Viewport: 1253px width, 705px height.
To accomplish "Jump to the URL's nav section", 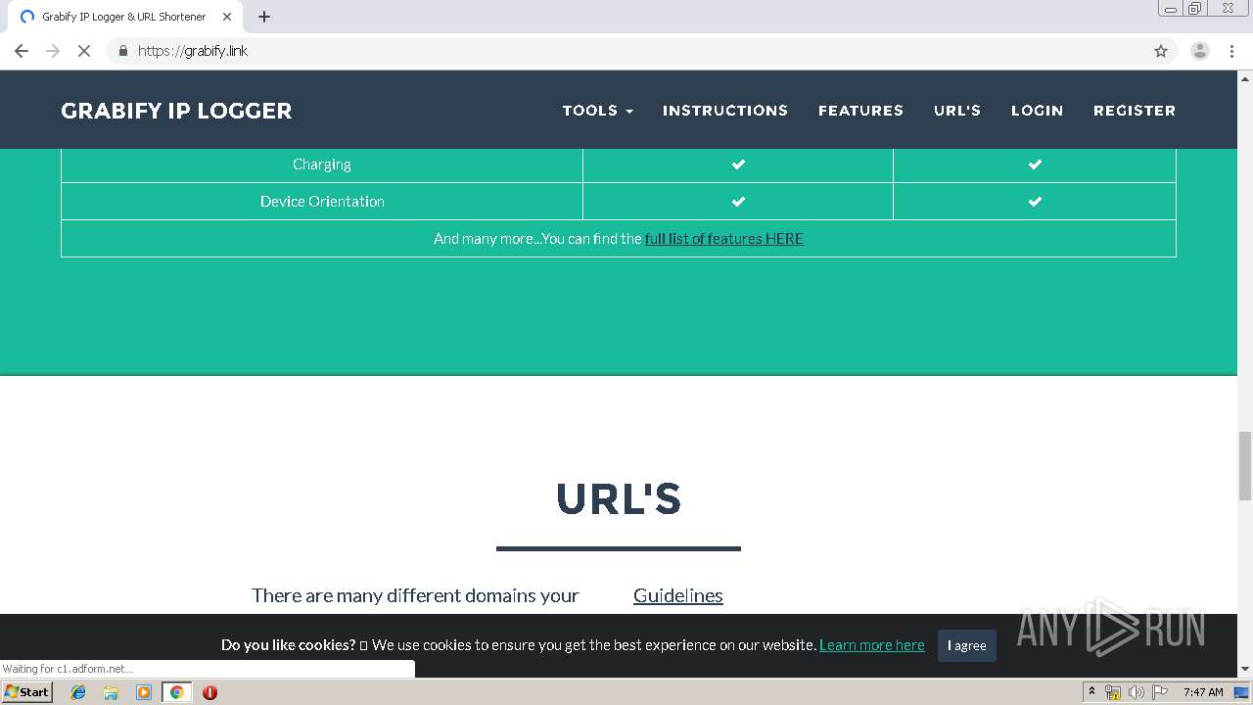I will (957, 111).
